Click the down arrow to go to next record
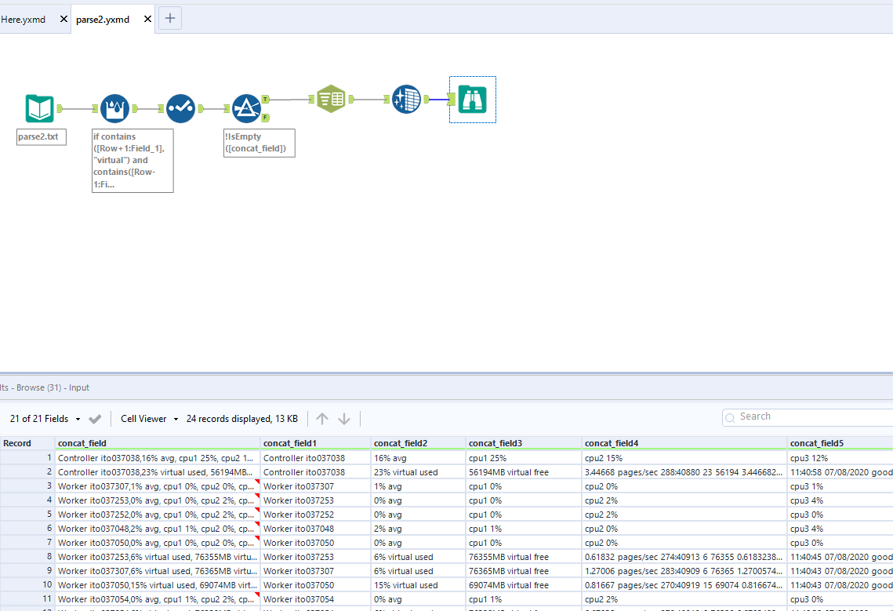Image resolution: width=893 pixels, height=611 pixels. tap(344, 418)
